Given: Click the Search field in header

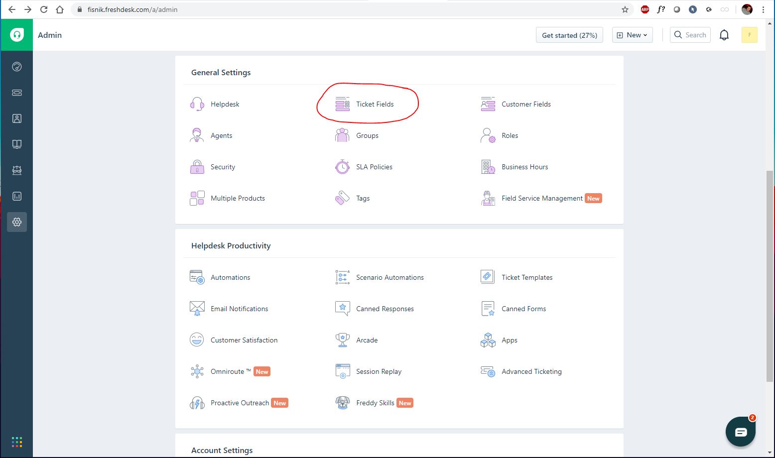Looking at the screenshot, I should click(690, 35).
